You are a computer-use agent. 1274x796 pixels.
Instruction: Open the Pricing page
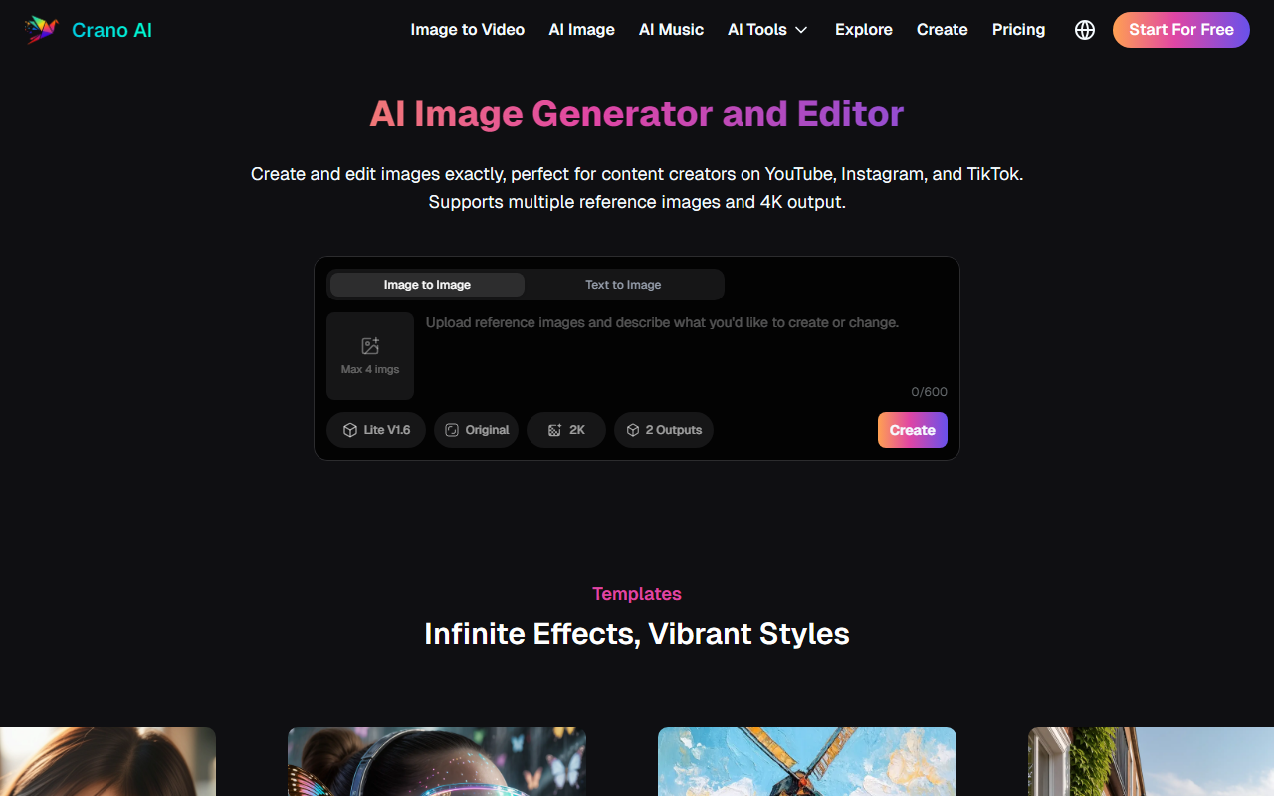(x=1019, y=30)
